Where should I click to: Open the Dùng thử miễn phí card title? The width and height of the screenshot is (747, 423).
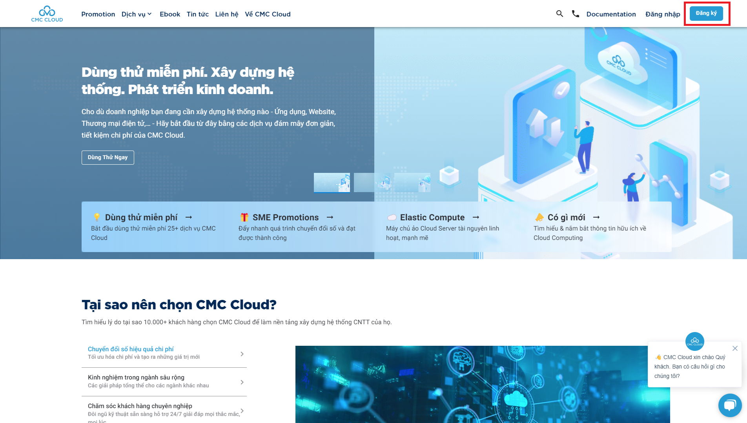(x=141, y=217)
